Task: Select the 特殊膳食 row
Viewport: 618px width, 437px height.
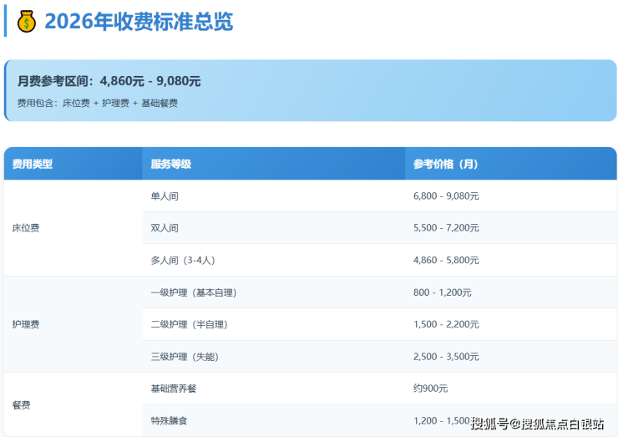Action: point(169,421)
